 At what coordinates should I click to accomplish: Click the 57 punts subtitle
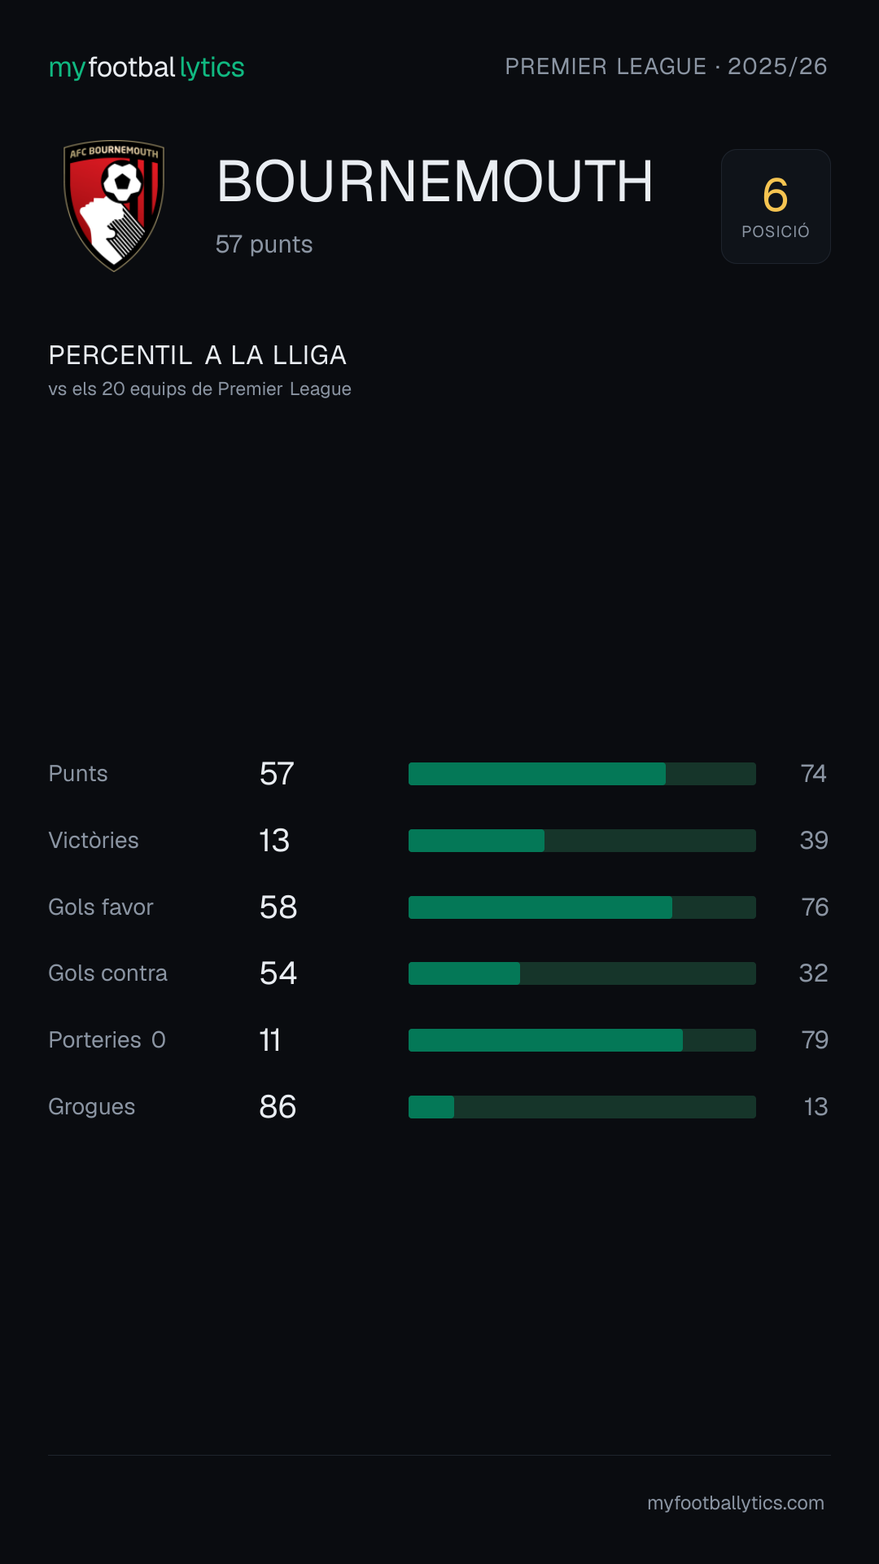265,244
